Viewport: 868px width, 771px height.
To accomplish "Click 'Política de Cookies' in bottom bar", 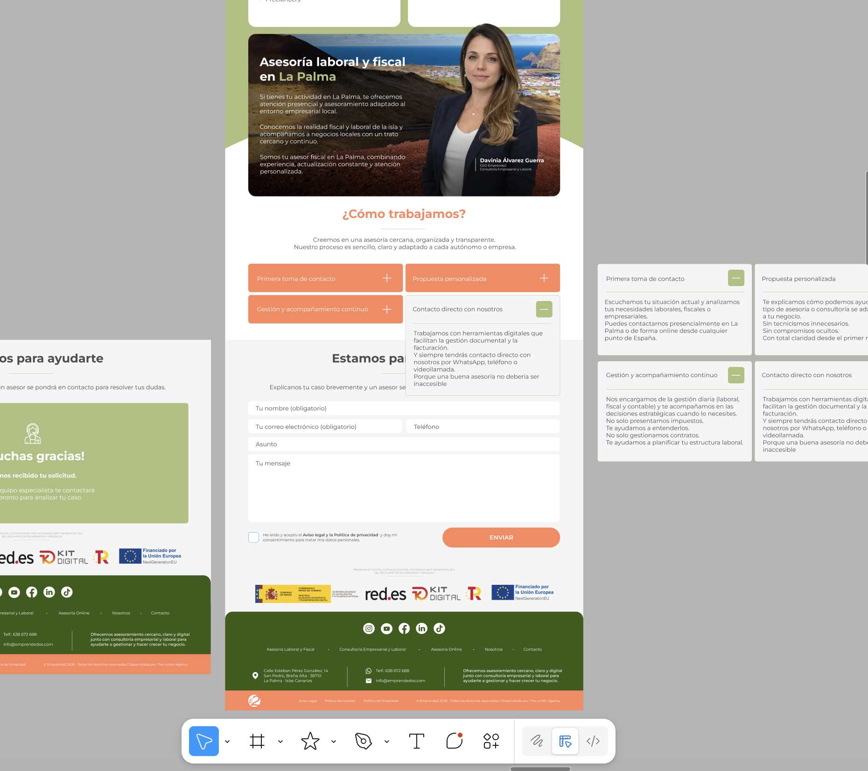I will tap(340, 701).
